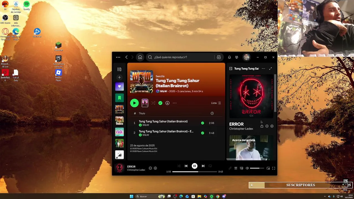Pause the current song
Viewport: 354px width, 199px height.
click(x=195, y=166)
